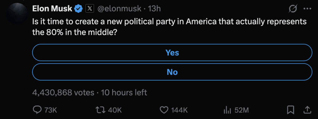Like the post with heart icon

coord(164,110)
